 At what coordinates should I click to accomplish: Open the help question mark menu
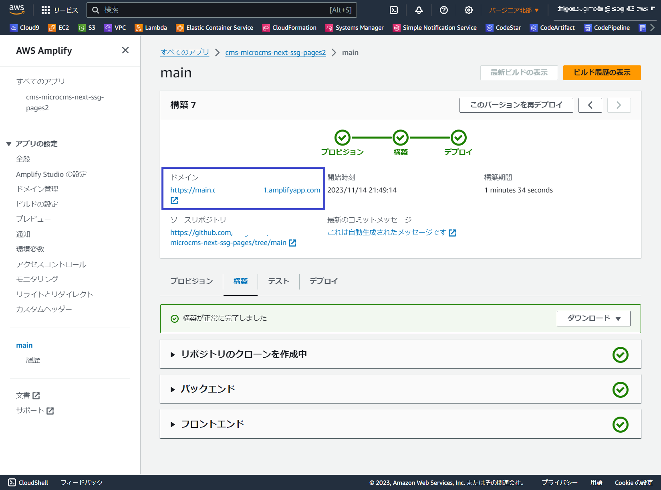click(x=444, y=10)
